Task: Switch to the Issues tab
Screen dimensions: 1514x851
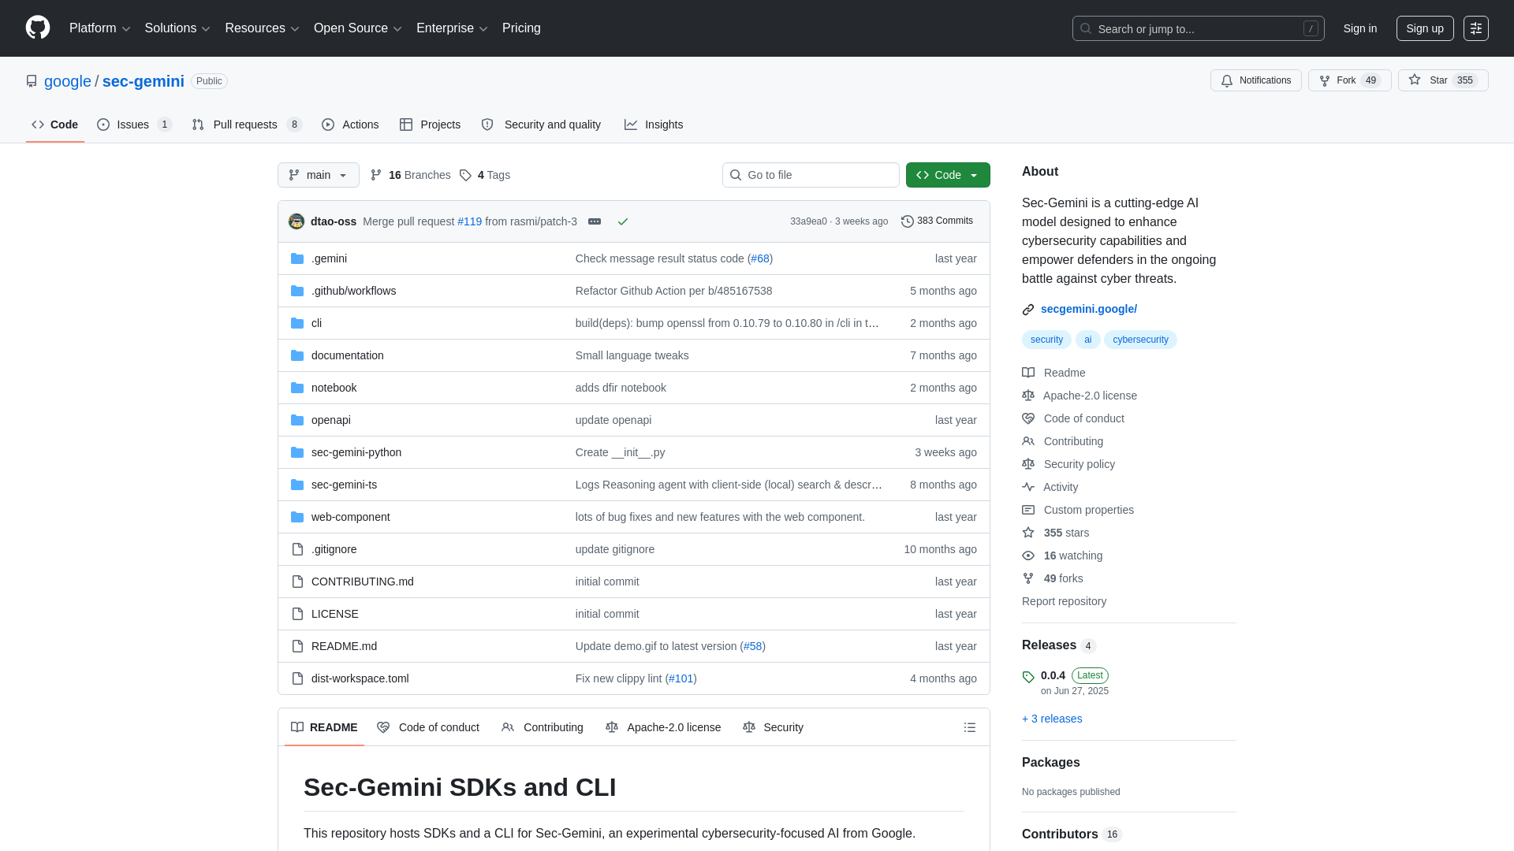Action: click(135, 124)
